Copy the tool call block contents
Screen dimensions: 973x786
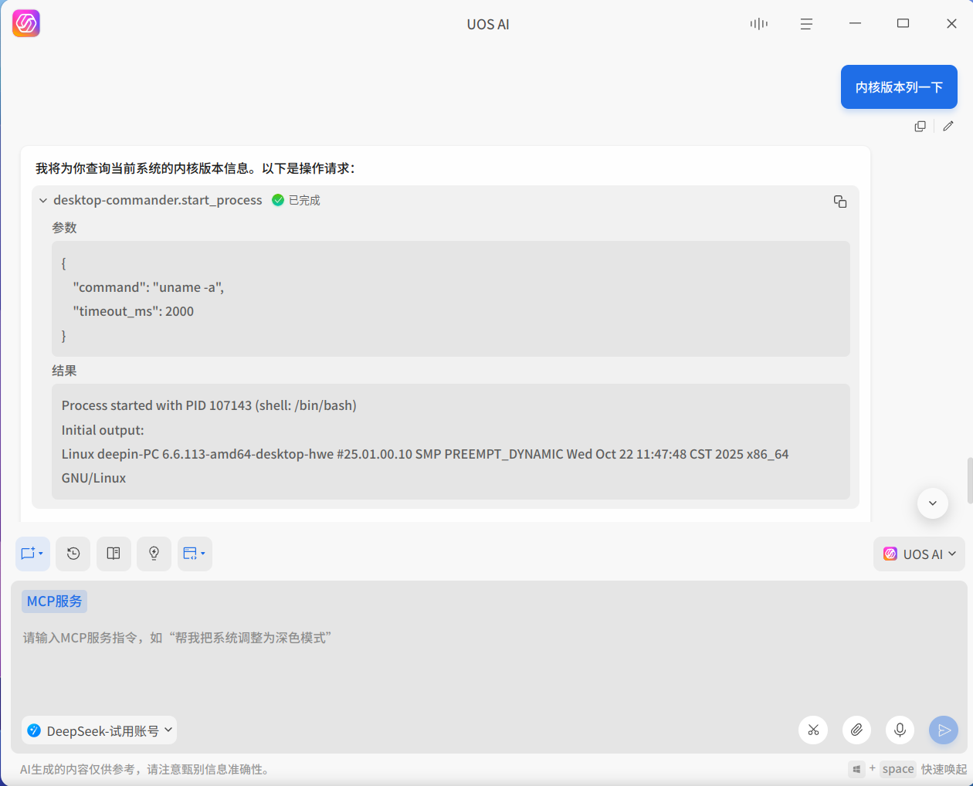(x=840, y=202)
